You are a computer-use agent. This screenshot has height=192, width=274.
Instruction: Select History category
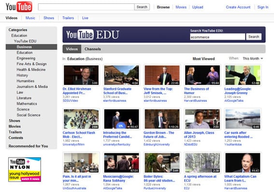click(x=22, y=75)
